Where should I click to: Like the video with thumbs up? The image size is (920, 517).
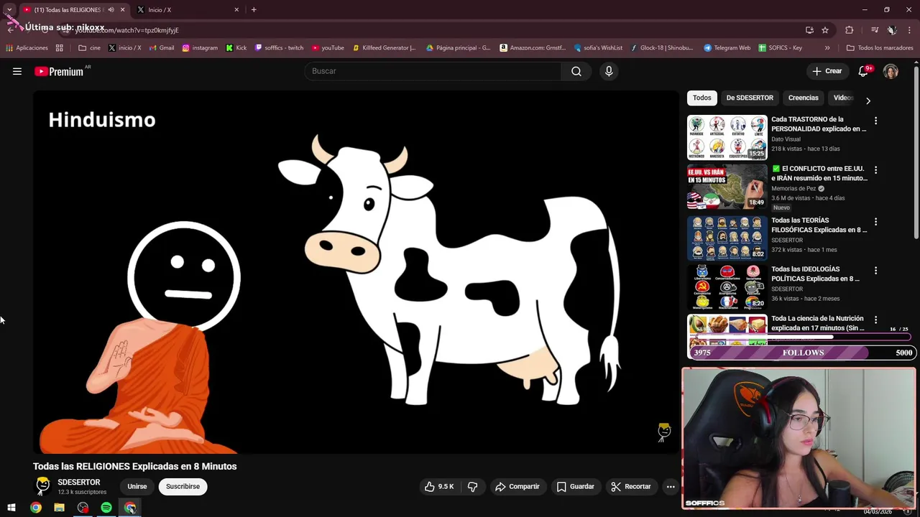(x=438, y=486)
